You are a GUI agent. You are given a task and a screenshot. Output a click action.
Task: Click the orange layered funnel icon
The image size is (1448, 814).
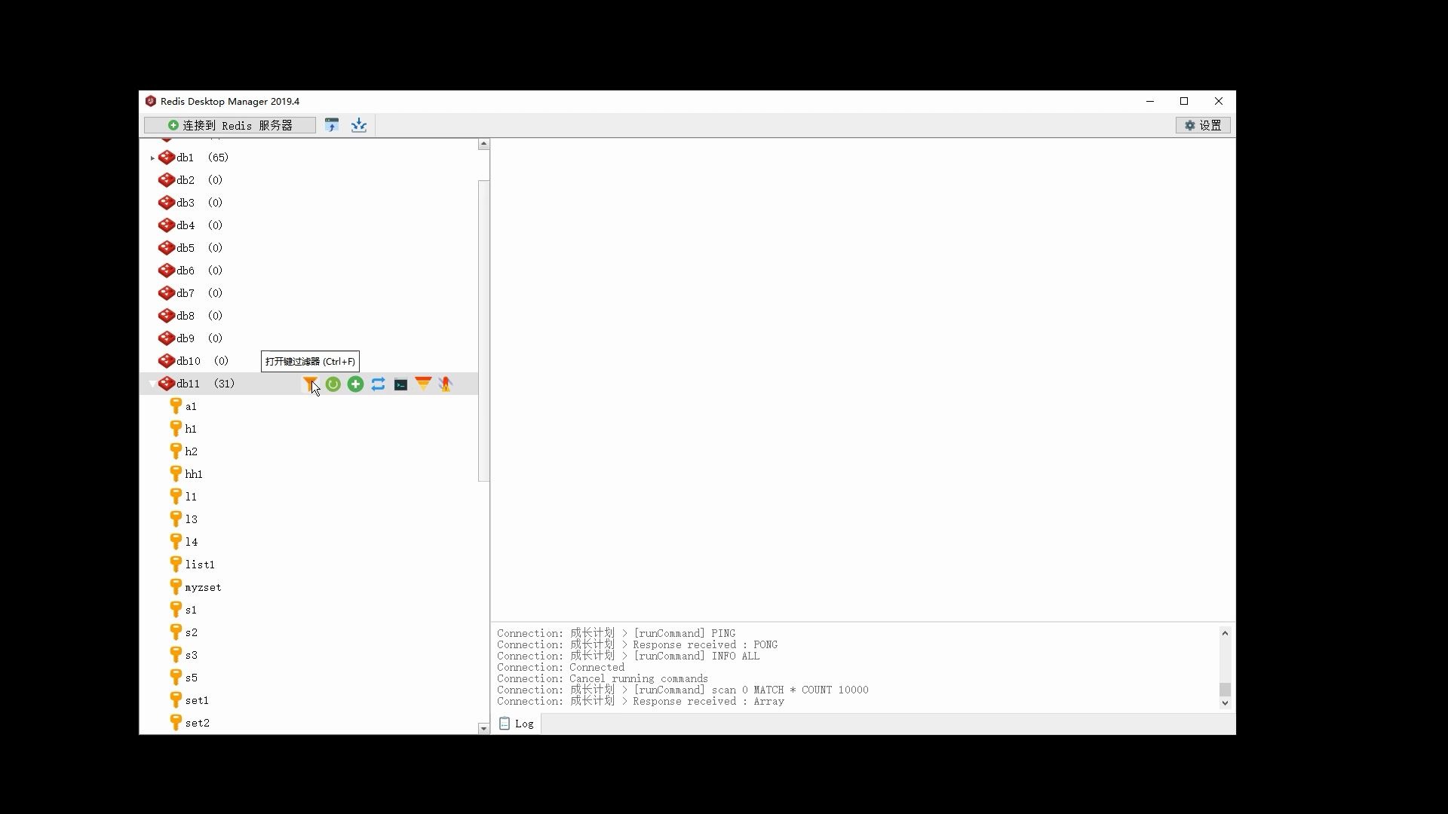[x=423, y=384]
